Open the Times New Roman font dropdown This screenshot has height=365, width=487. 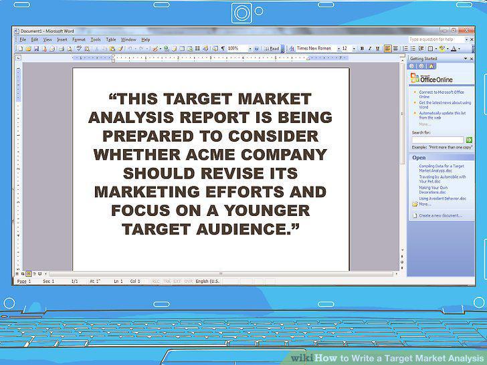[x=339, y=48]
